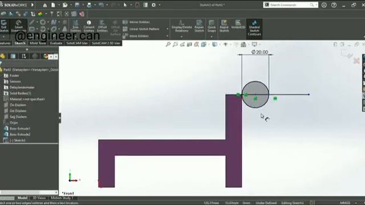Pick the Circle sketch tool
Screen dimensions: 365x205
(x=43, y=22)
